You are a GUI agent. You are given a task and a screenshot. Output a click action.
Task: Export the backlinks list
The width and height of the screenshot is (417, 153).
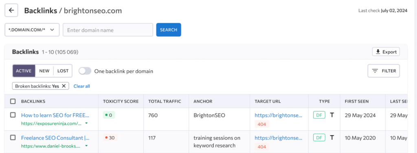click(x=386, y=52)
